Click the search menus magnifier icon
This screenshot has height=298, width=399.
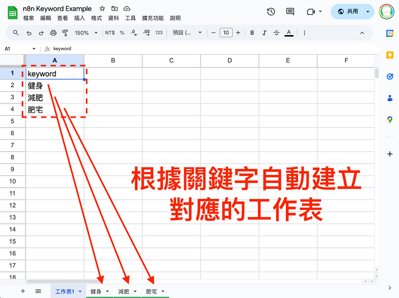pos(16,33)
